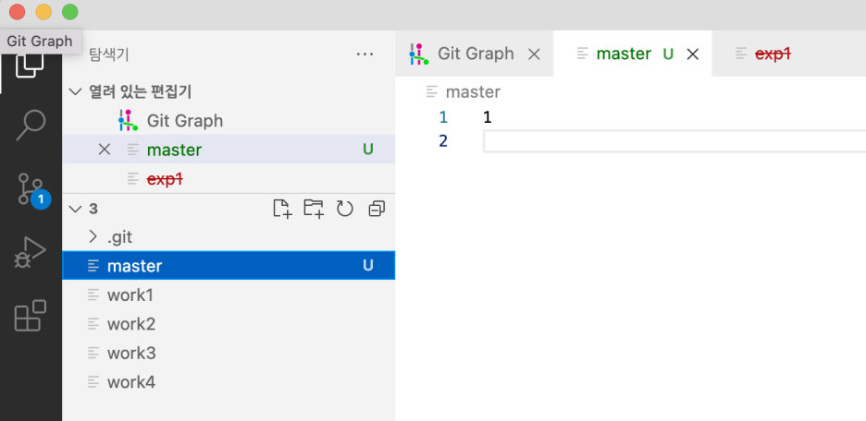Click line number 1 in editor gutter
Image resolution: width=866 pixels, height=421 pixels.
(443, 117)
